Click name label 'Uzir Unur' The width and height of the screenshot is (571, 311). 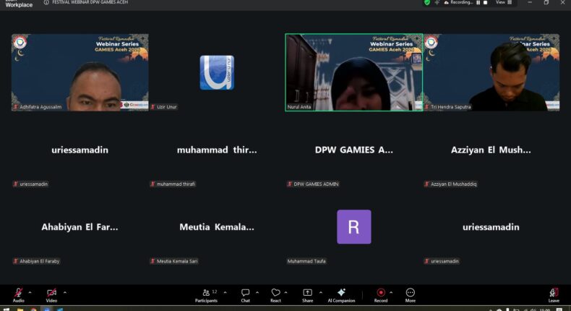(x=166, y=107)
